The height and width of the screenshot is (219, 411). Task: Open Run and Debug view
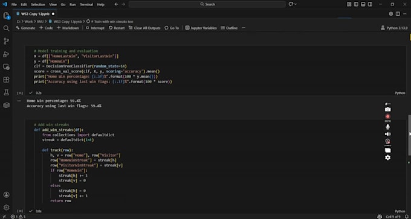coord(6,54)
